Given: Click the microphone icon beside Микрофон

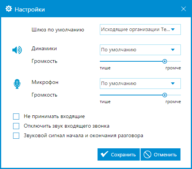Looking at the screenshot, I should 17,84.
